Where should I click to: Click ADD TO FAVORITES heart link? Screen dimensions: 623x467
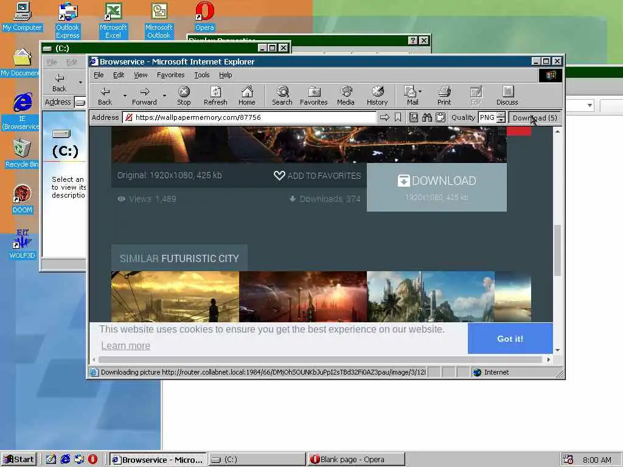click(x=318, y=176)
